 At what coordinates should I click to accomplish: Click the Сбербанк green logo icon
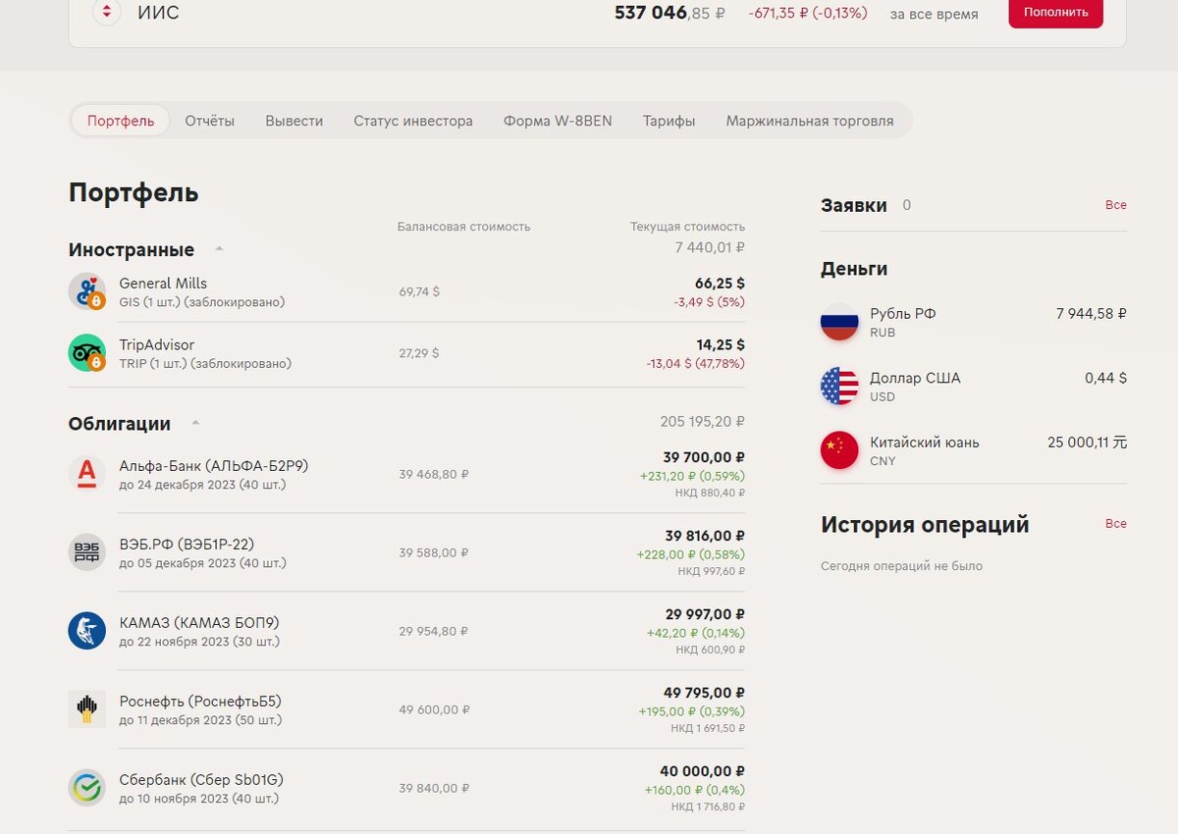pyautogui.click(x=86, y=788)
